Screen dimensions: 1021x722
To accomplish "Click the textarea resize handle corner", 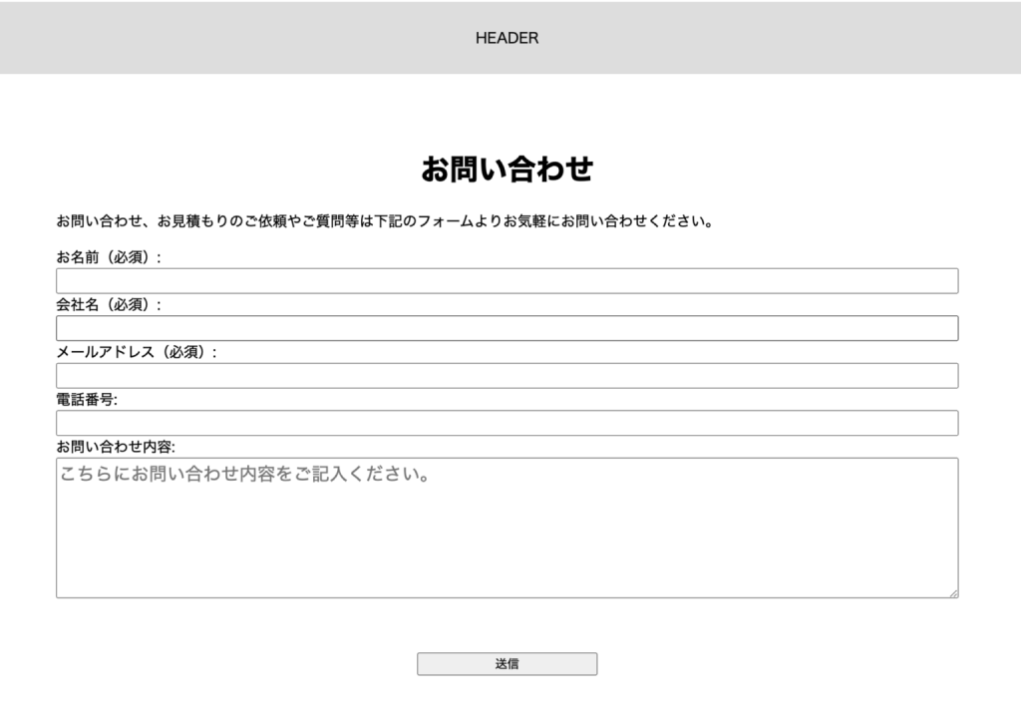I will point(953,593).
